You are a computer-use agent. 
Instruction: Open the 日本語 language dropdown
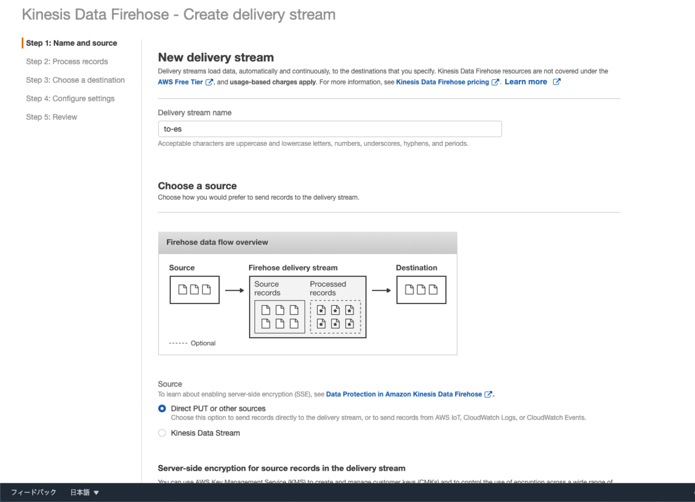(x=85, y=492)
